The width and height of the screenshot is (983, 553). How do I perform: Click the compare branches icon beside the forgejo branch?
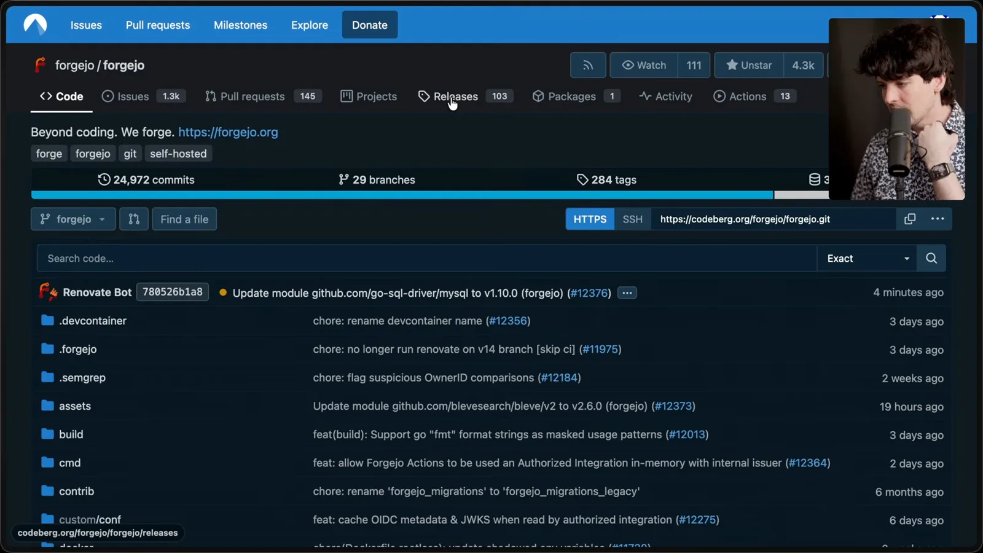134,219
